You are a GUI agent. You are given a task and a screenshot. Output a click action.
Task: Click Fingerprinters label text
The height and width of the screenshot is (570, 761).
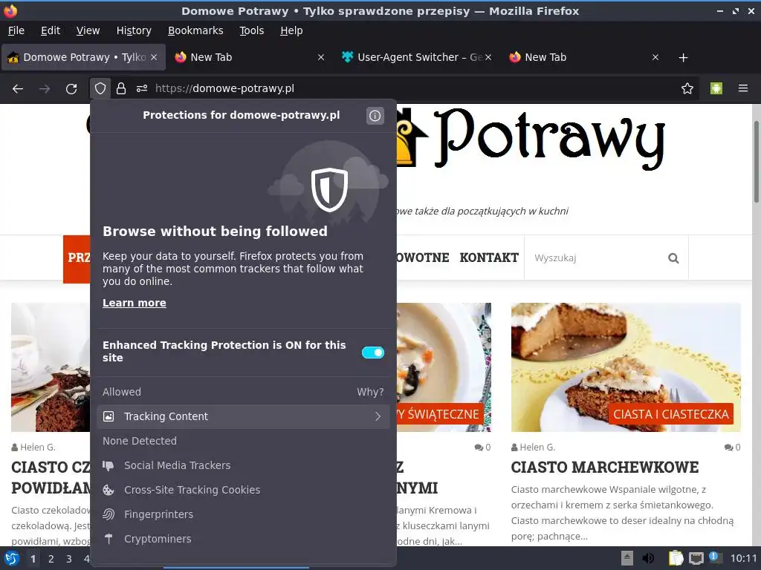coord(159,514)
